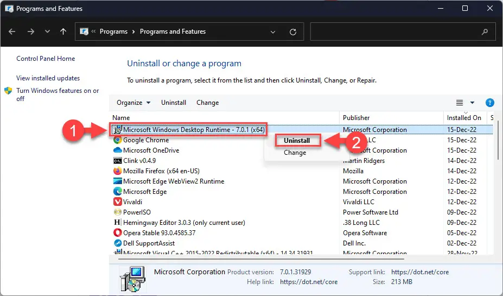This screenshot has height=296, width=503.
Task: Click the Google Chrome icon
Action: [117, 140]
